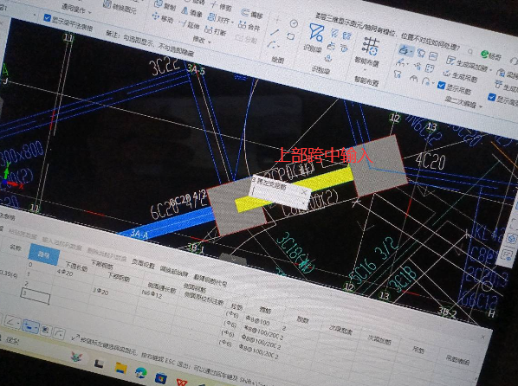
Task: Click the 智能布置 grid icon
Action: [371, 46]
